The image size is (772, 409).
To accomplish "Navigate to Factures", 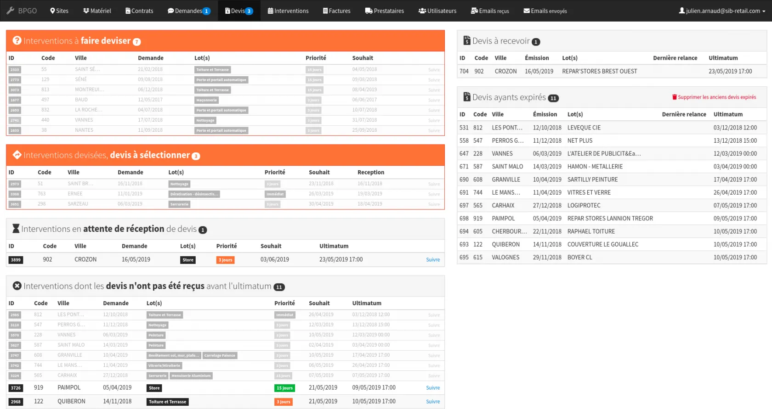I will pyautogui.click(x=336, y=11).
